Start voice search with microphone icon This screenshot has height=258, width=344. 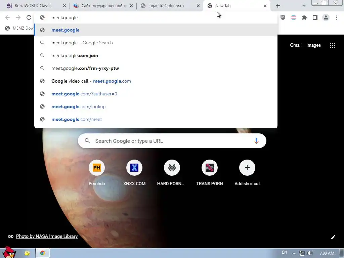[256, 141]
